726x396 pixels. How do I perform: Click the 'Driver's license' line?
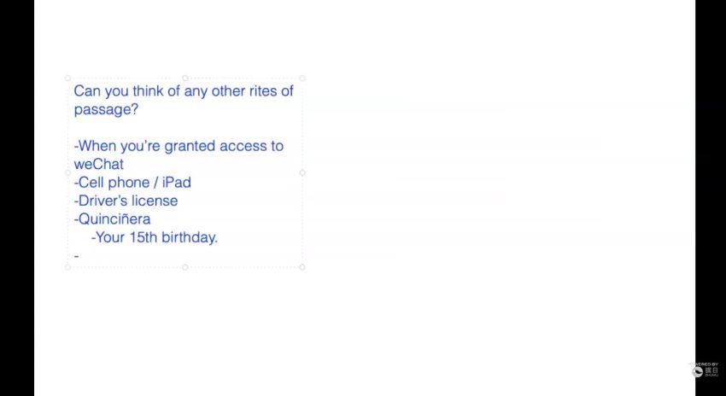point(126,201)
